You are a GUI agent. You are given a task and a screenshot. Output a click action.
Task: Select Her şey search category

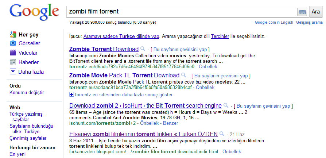pos(28,35)
